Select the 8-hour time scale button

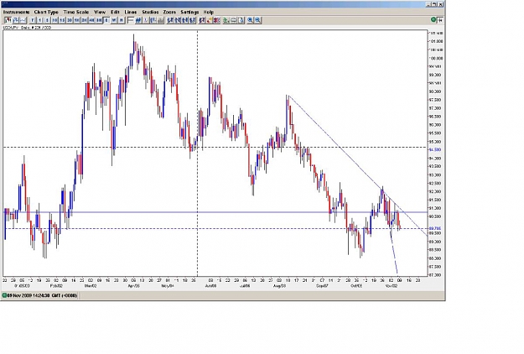tap(99, 20)
